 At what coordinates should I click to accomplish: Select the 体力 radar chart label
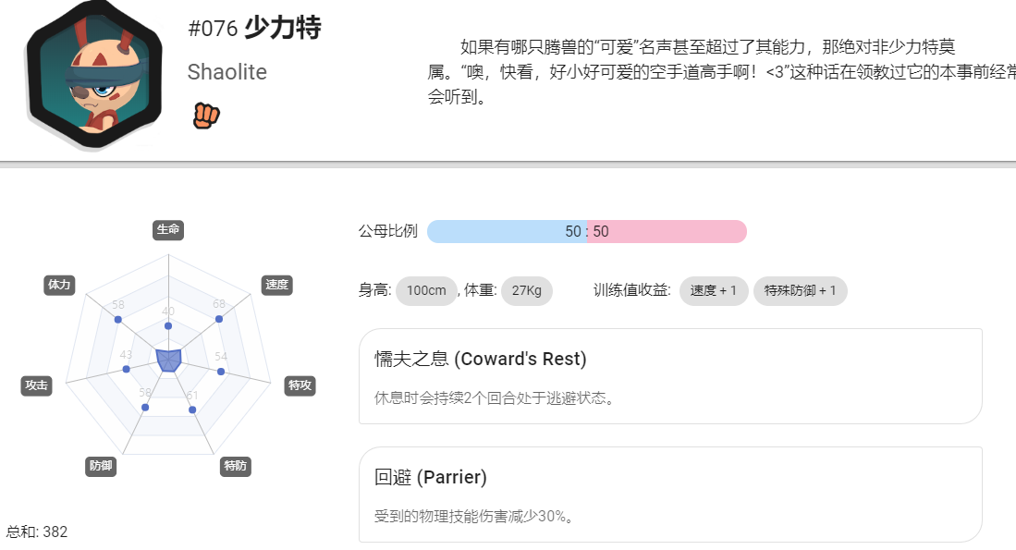59,285
